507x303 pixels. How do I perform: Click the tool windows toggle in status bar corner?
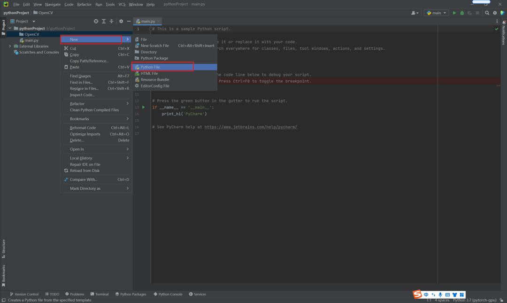(x=4, y=300)
